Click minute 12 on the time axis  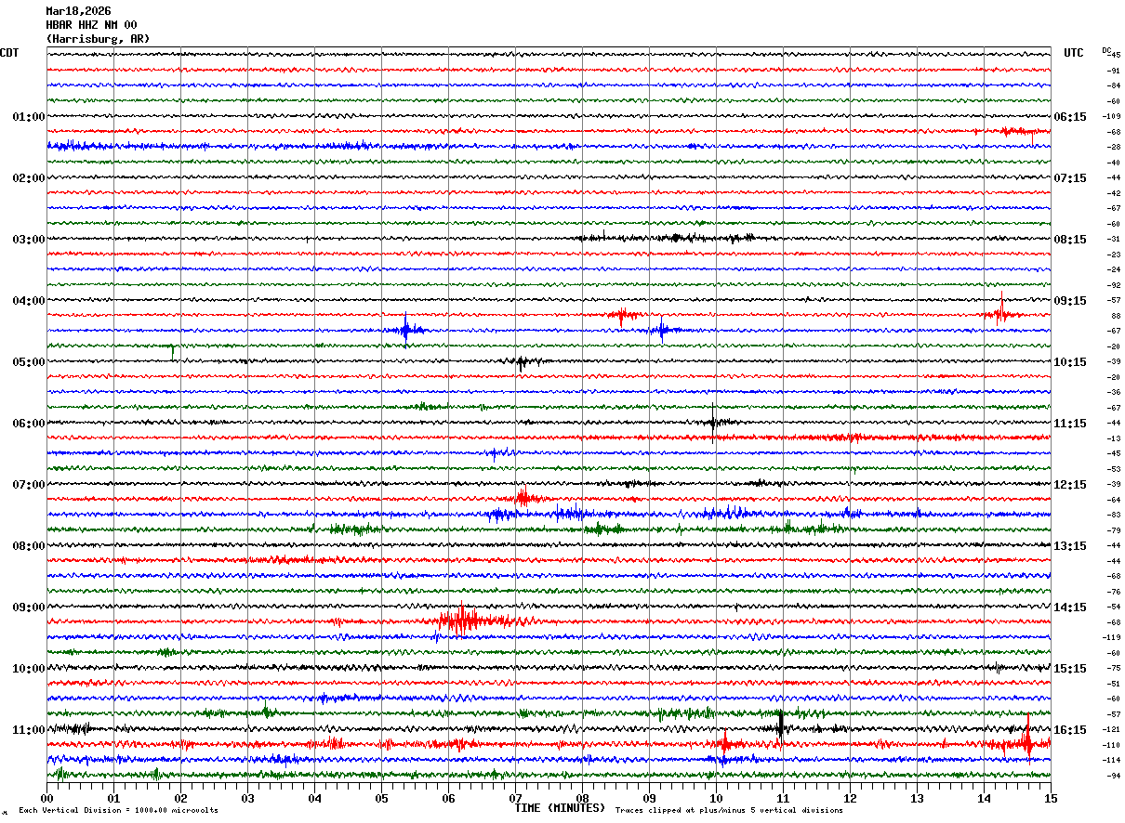(x=850, y=798)
